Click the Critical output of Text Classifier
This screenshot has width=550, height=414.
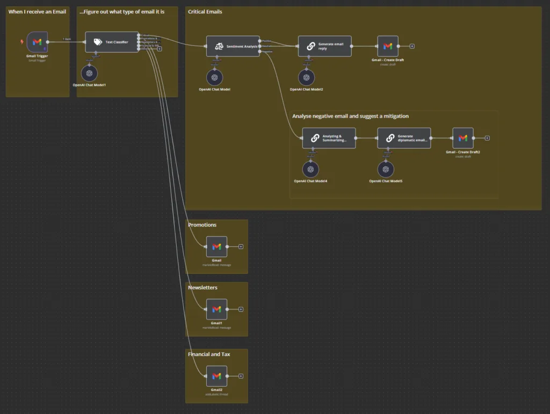(139, 35)
